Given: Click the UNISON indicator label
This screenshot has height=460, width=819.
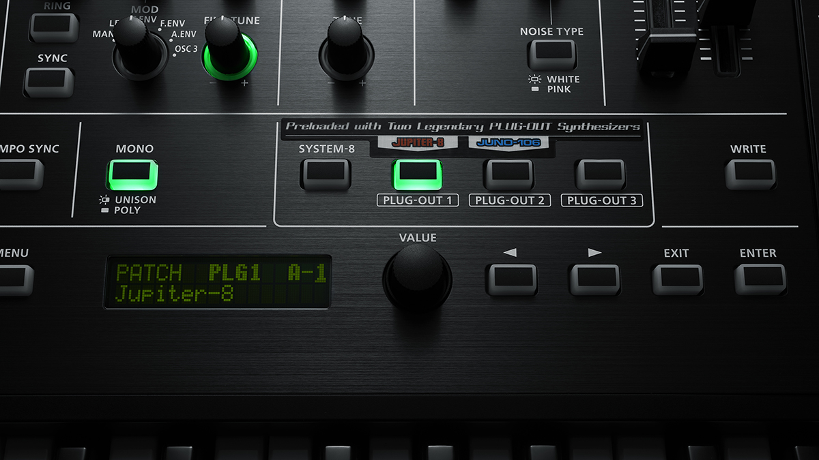Looking at the screenshot, I should pos(135,200).
